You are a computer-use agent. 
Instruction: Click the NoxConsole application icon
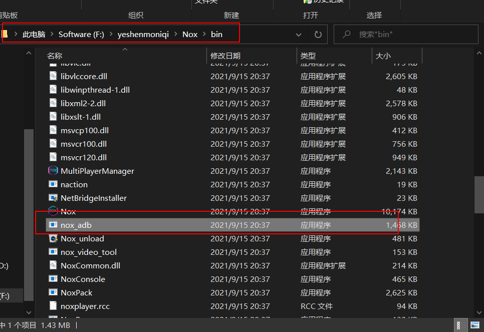click(x=53, y=278)
